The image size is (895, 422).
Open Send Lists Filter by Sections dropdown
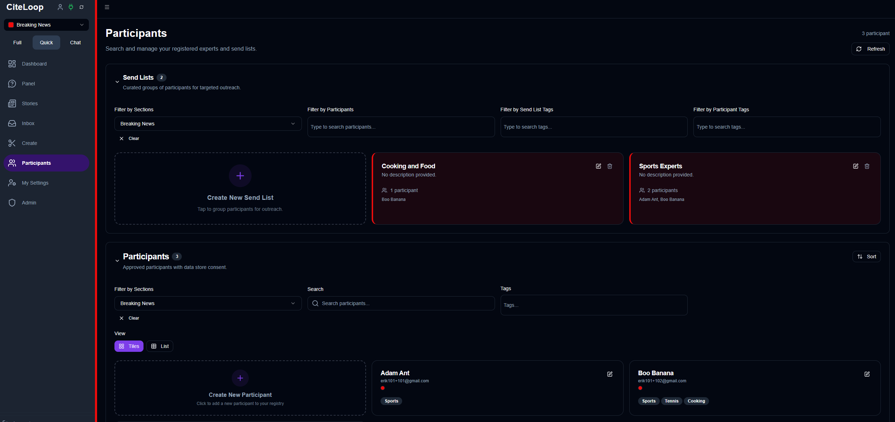(208, 124)
